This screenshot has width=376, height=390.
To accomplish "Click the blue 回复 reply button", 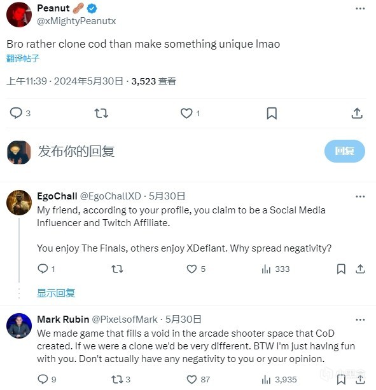I will click(345, 151).
